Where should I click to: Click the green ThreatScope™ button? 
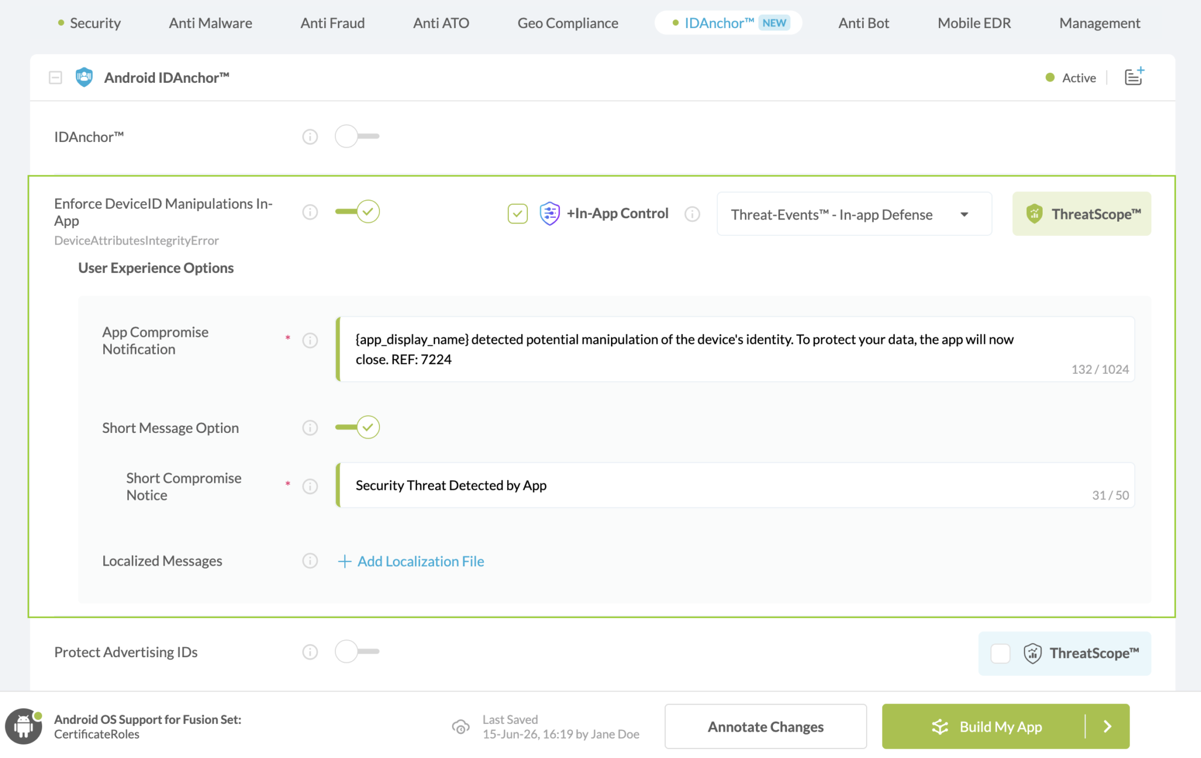click(x=1082, y=214)
